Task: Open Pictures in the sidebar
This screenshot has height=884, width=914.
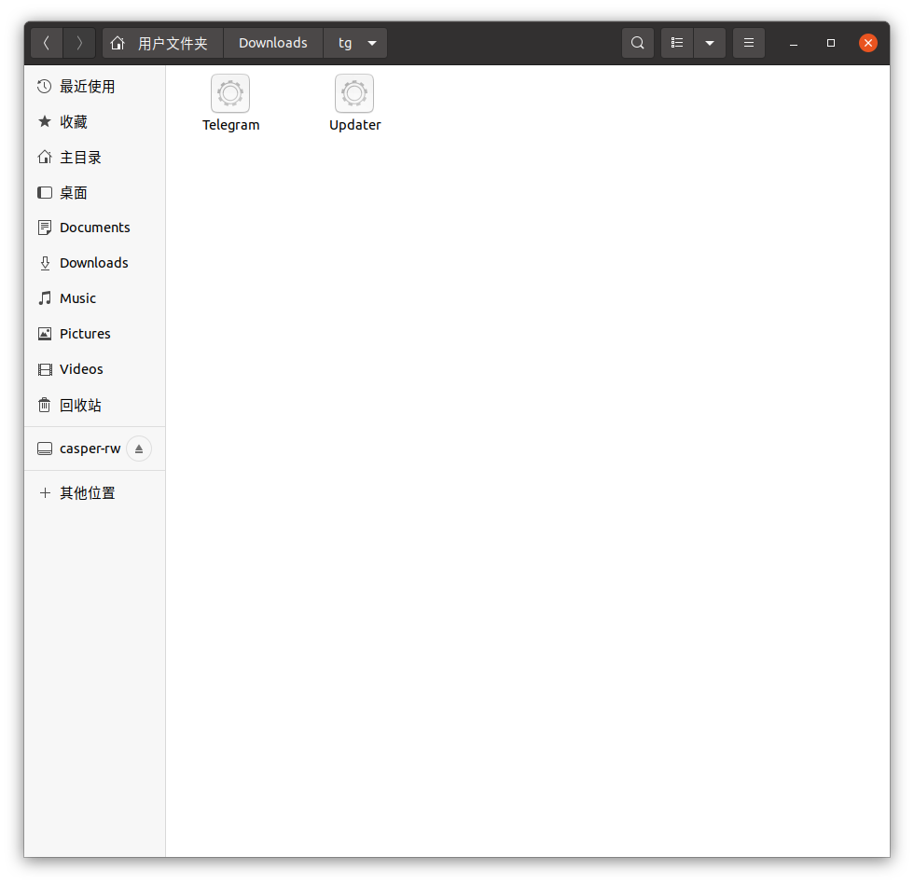Action: click(x=95, y=334)
